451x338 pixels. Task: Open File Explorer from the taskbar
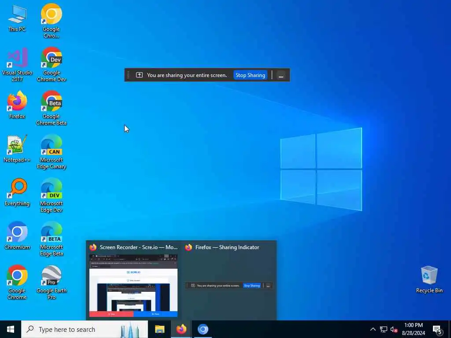[159, 329]
